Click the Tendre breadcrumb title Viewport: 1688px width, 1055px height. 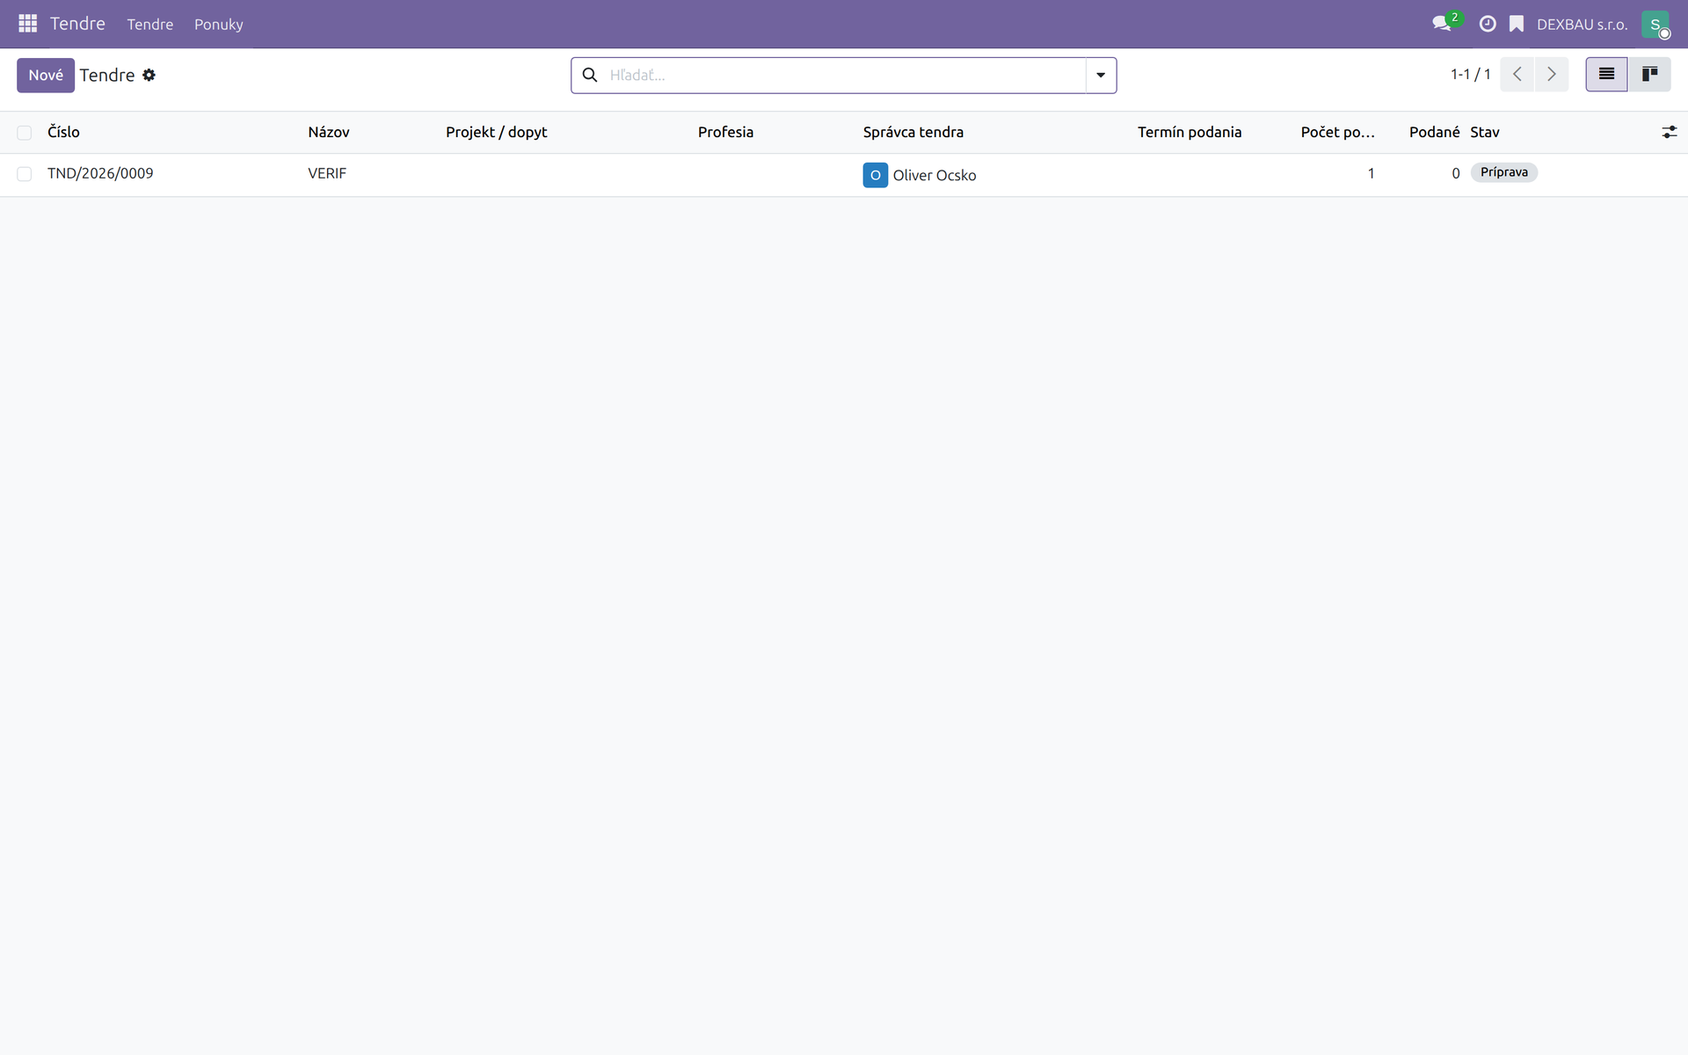point(107,76)
